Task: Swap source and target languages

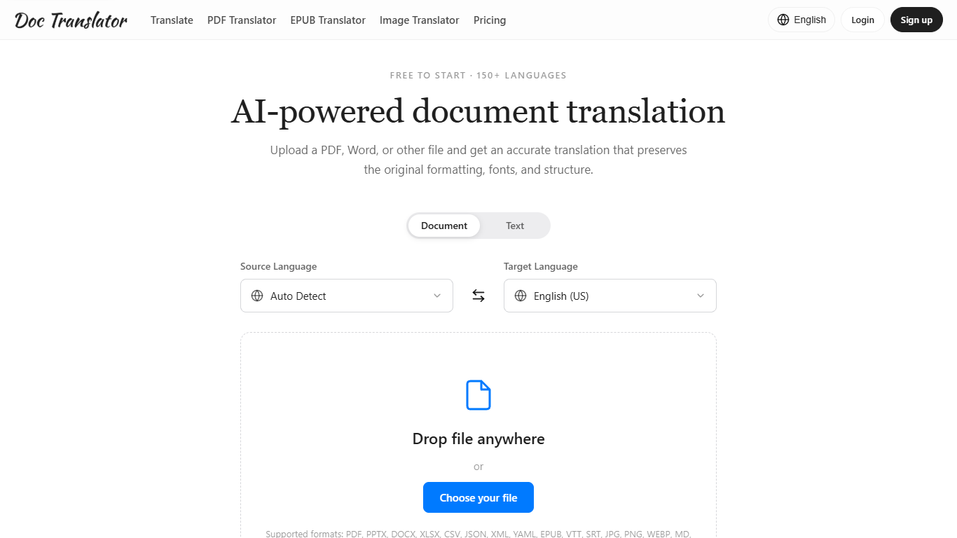Action: tap(478, 296)
